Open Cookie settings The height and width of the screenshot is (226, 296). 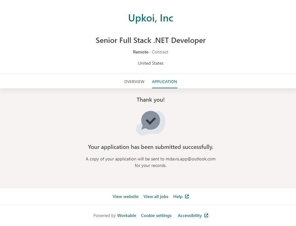pos(156,215)
